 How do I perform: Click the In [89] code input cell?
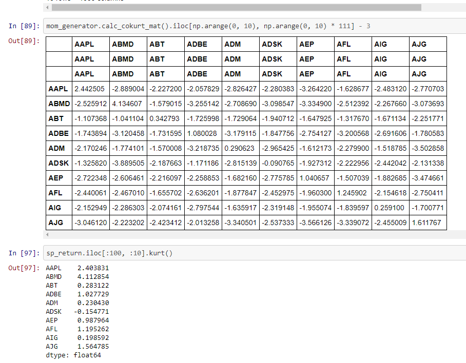tap(255, 26)
